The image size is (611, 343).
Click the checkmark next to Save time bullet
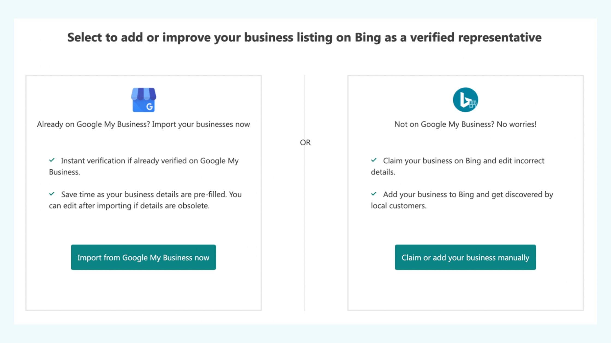[52, 194]
